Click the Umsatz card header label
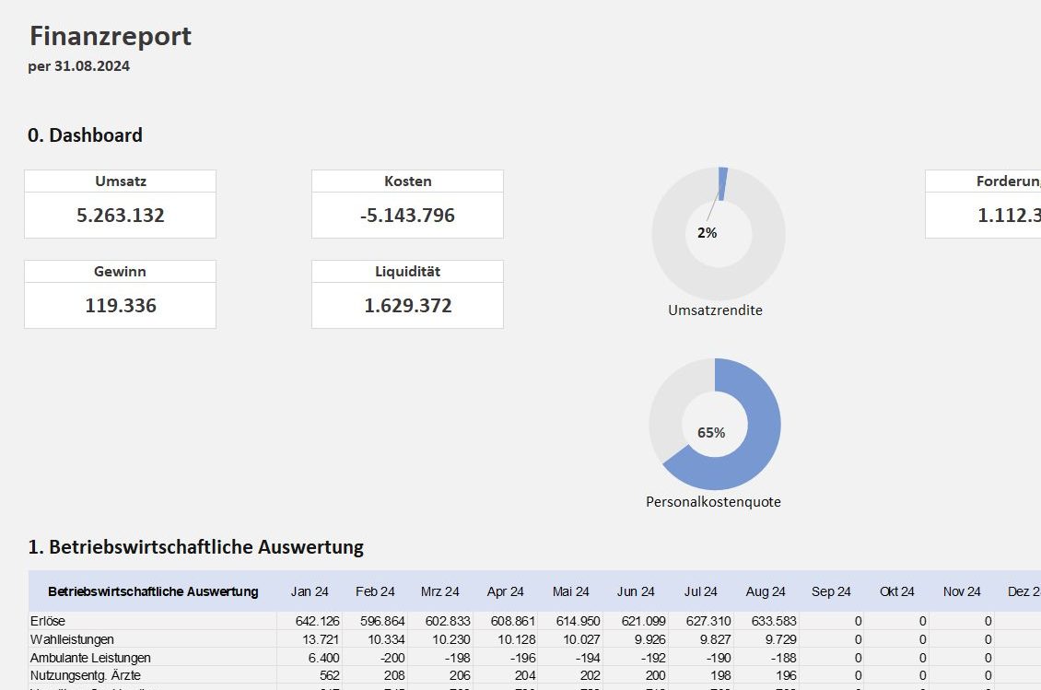The width and height of the screenshot is (1041, 690). point(120,181)
